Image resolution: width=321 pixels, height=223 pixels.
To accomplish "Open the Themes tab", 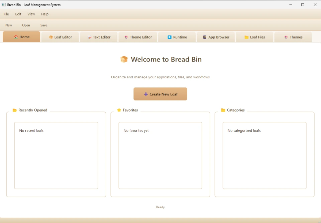I will point(293,37).
